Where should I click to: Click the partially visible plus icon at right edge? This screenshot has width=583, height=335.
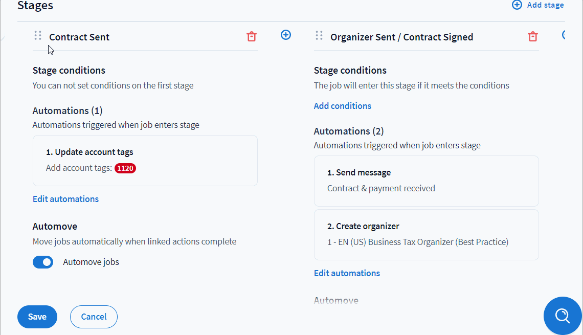pyautogui.click(x=564, y=35)
